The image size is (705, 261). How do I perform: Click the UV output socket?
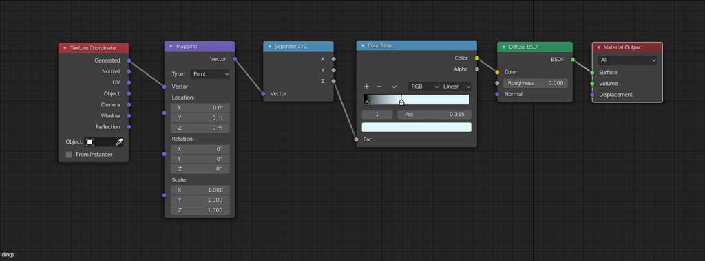point(129,82)
